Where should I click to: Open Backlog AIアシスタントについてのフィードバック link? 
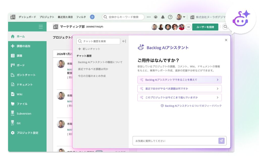[191, 106]
